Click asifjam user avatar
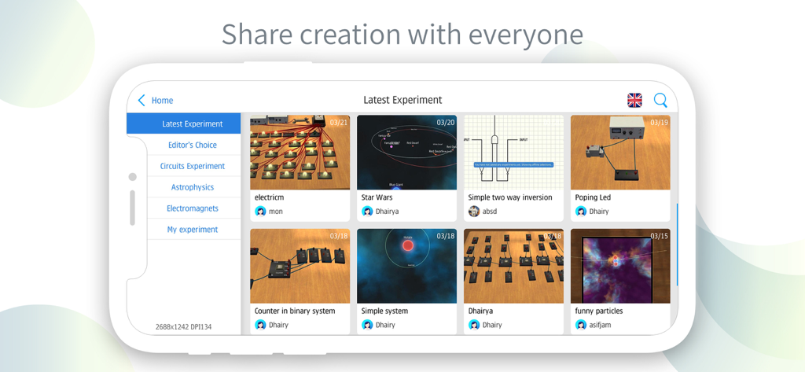The height and width of the screenshot is (372, 805). pyautogui.click(x=581, y=325)
